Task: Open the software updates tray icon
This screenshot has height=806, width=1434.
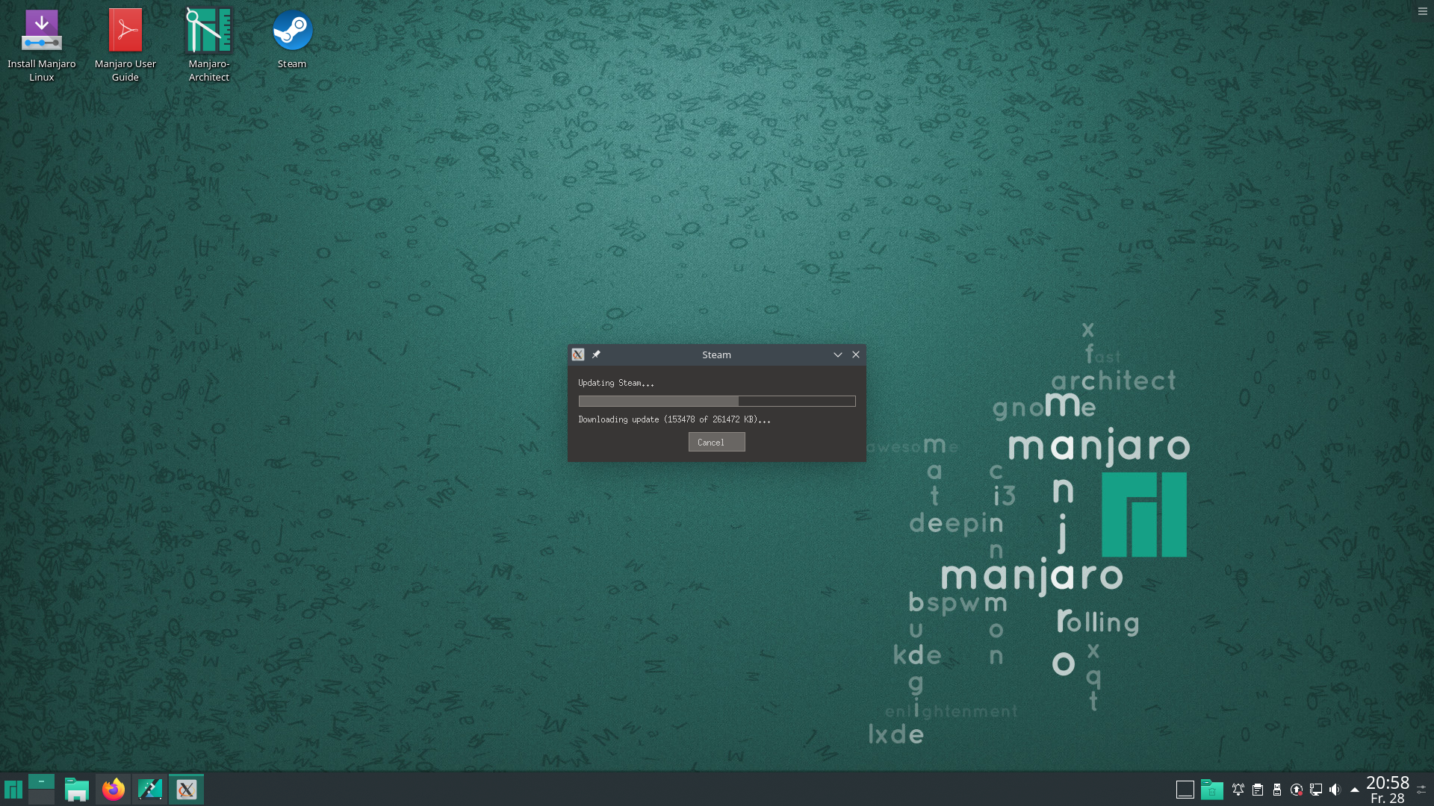Action: click(x=1297, y=790)
